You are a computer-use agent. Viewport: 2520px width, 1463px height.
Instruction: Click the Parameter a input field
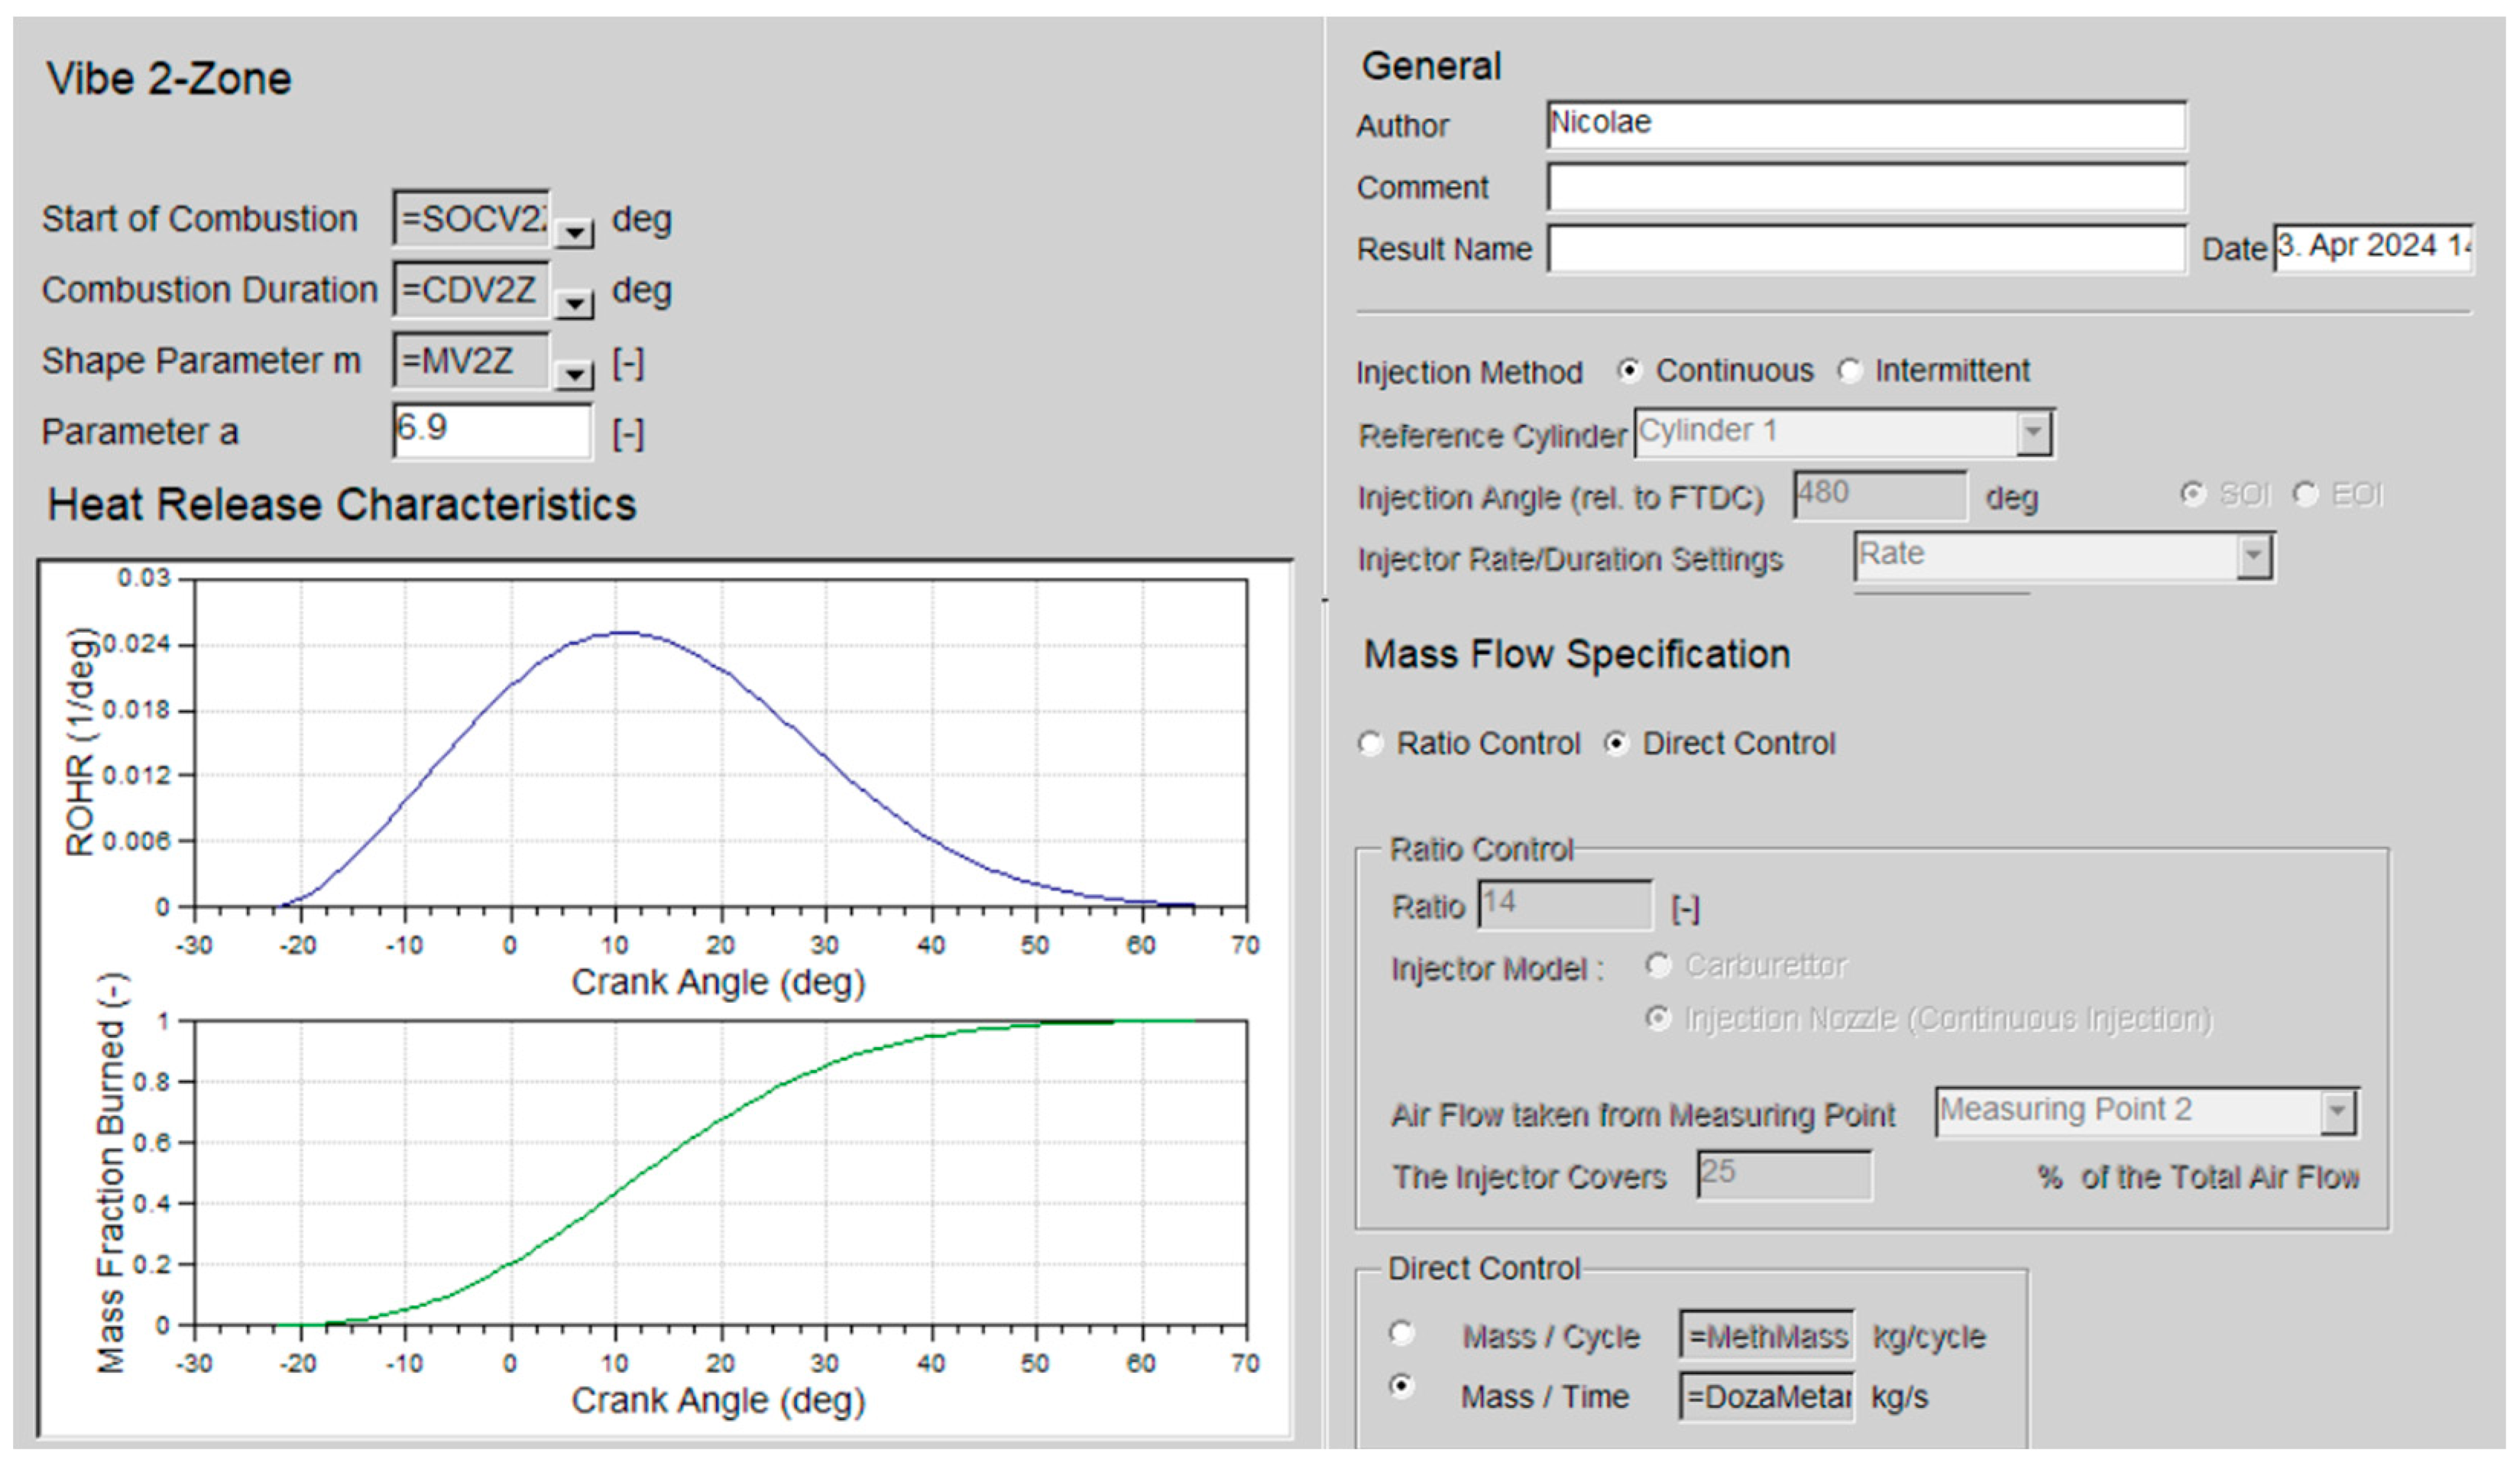pos(492,430)
